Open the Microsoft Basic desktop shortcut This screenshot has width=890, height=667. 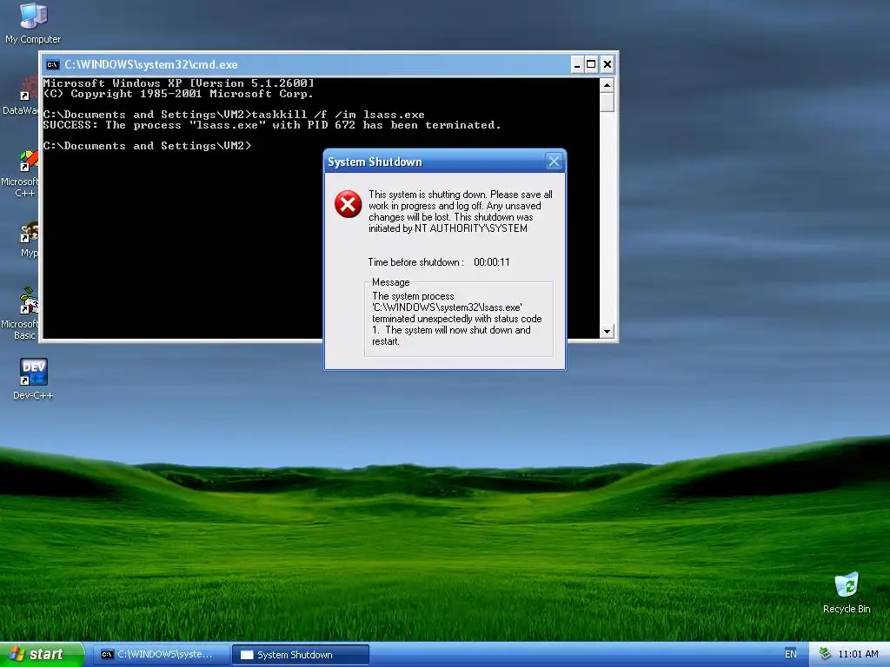(21, 313)
